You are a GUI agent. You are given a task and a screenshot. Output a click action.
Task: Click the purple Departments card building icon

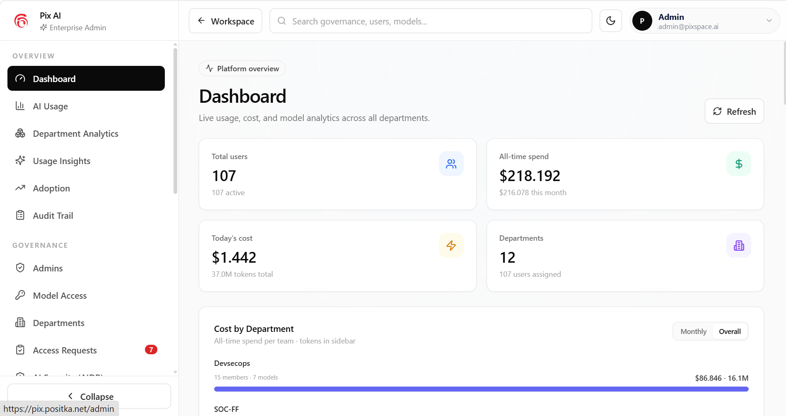pyautogui.click(x=739, y=245)
